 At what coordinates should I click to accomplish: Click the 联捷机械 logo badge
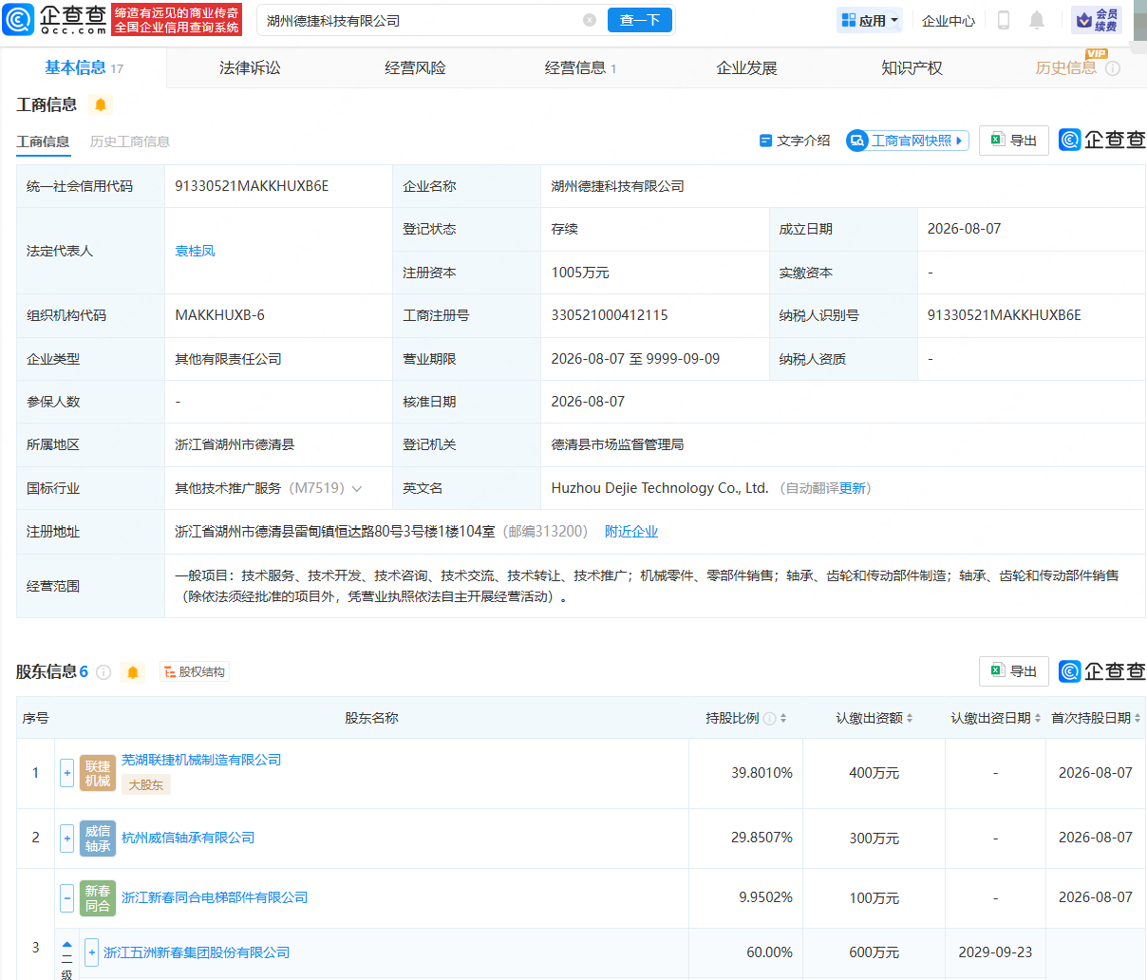coord(98,773)
